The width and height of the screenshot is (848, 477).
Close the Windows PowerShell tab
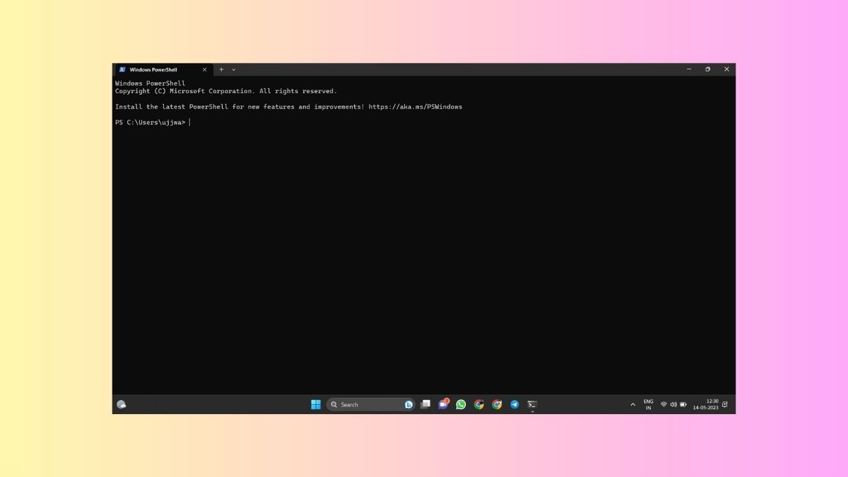204,69
